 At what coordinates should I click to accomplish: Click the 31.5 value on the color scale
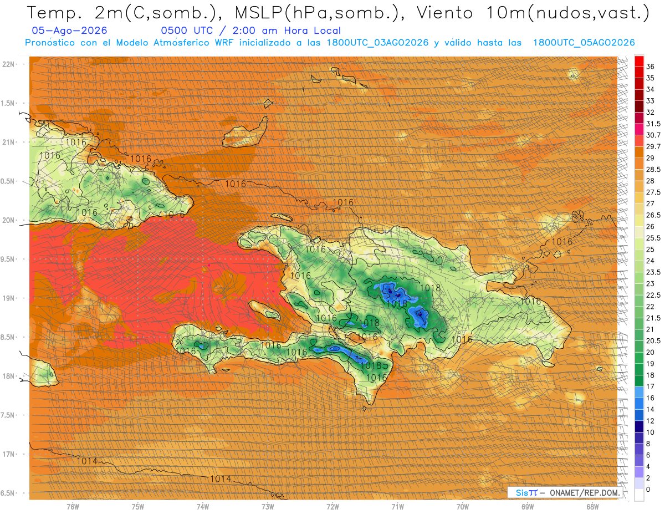[x=653, y=124]
